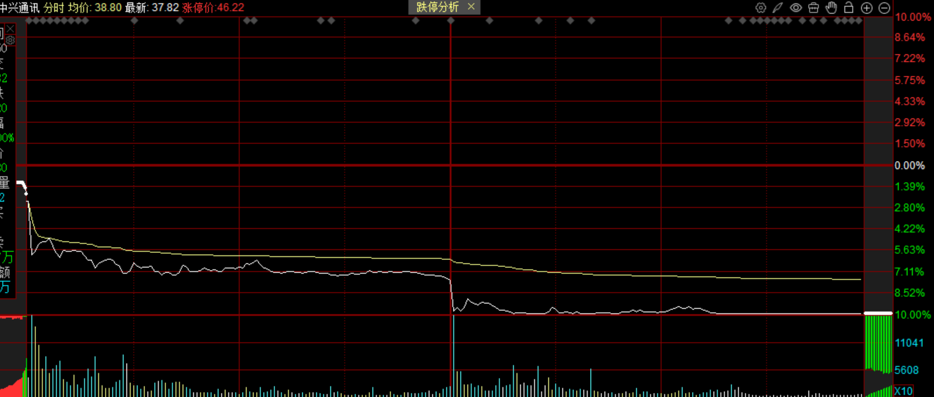This screenshot has height=397, width=934.
Task: Open the toolbox icon
Action: pos(813,8)
